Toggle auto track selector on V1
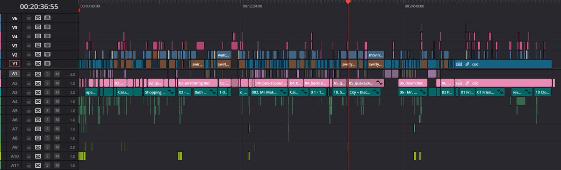 pyautogui.click(x=38, y=64)
